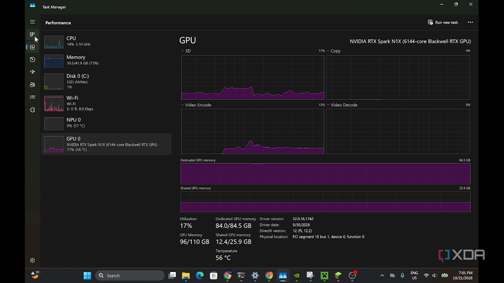Image resolution: width=504 pixels, height=283 pixels.
Task: Click the 'NVIDIA RTX Spark N1X' GPU title
Action: pos(410,41)
